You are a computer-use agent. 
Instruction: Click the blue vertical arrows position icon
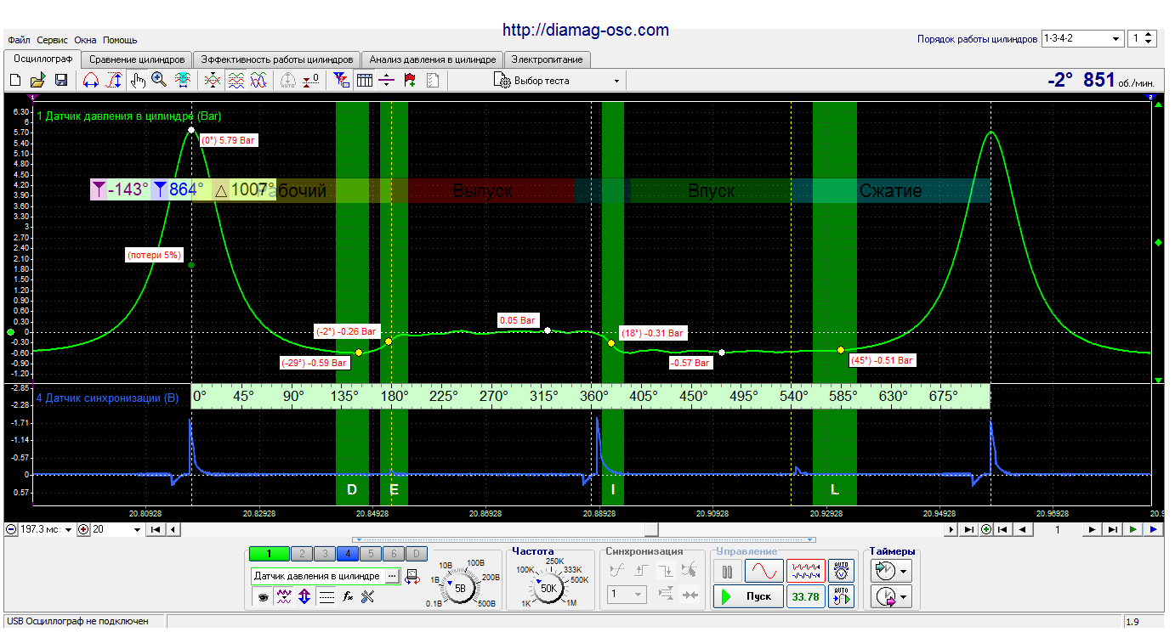(x=306, y=597)
